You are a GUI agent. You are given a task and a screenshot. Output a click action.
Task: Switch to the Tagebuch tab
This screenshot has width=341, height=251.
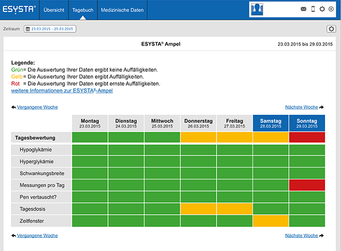[82, 10]
